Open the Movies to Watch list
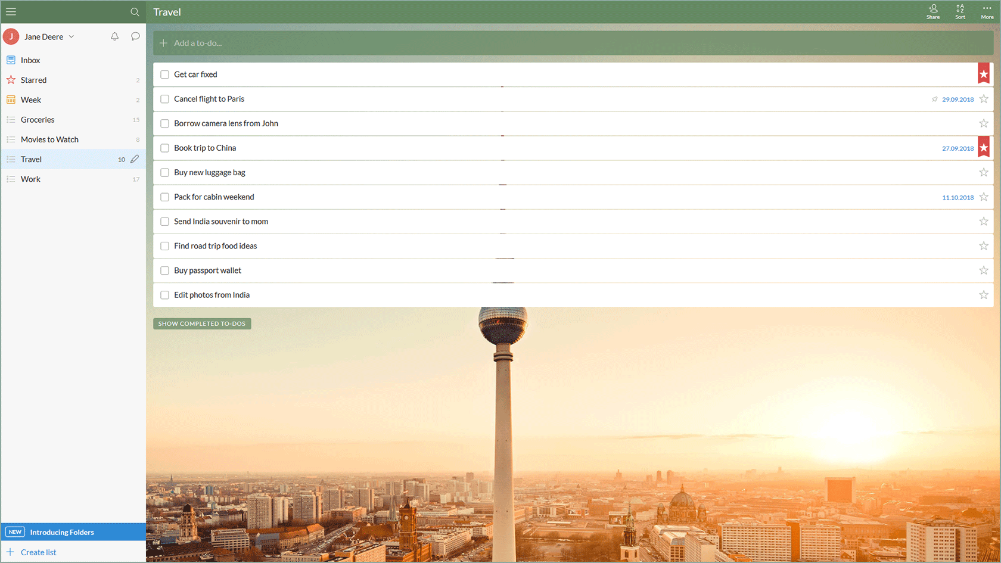 (x=49, y=139)
